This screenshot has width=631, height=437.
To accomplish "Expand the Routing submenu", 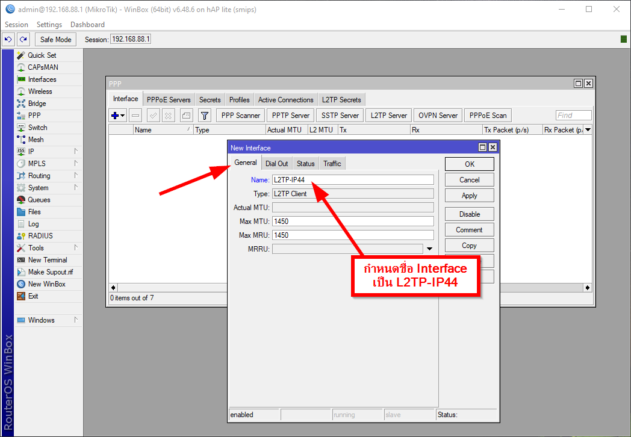I will coord(76,175).
